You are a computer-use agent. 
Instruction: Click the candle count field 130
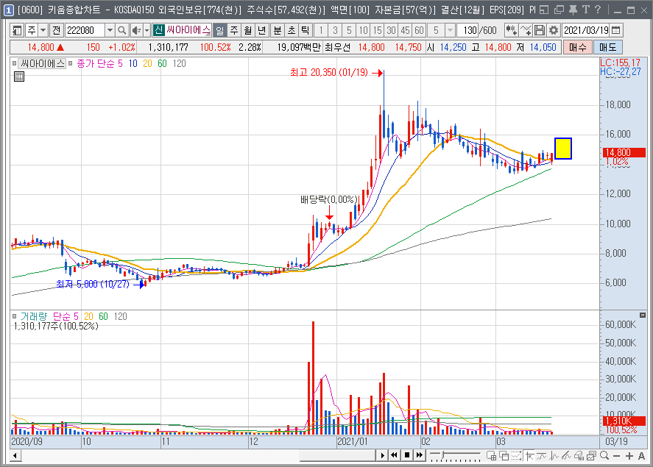click(467, 30)
